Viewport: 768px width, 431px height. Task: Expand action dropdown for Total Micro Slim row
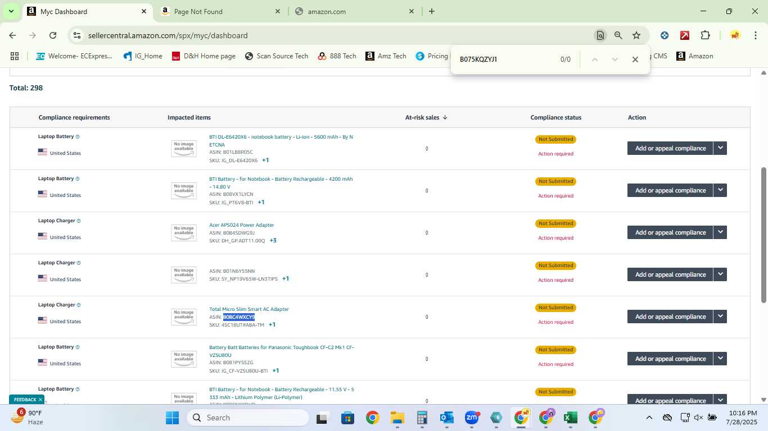[720, 317]
